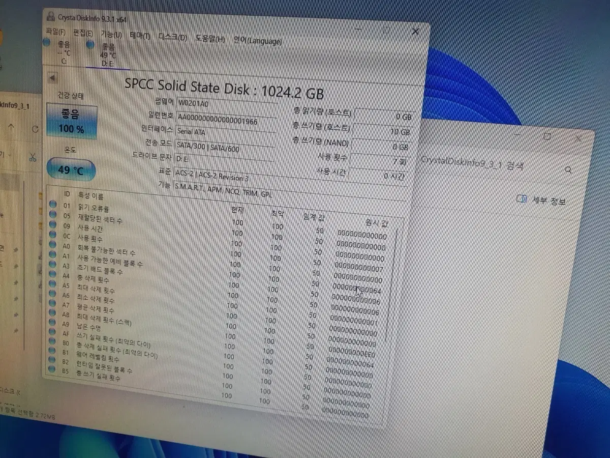Image resolution: width=610 pixels, height=458 pixels.
Task: Open the 도움말(H) menu
Action: coord(210,39)
